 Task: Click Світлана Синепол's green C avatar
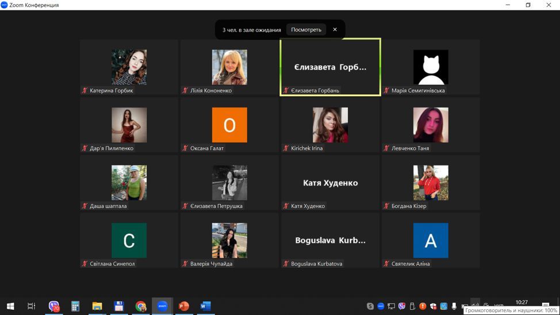click(x=129, y=240)
